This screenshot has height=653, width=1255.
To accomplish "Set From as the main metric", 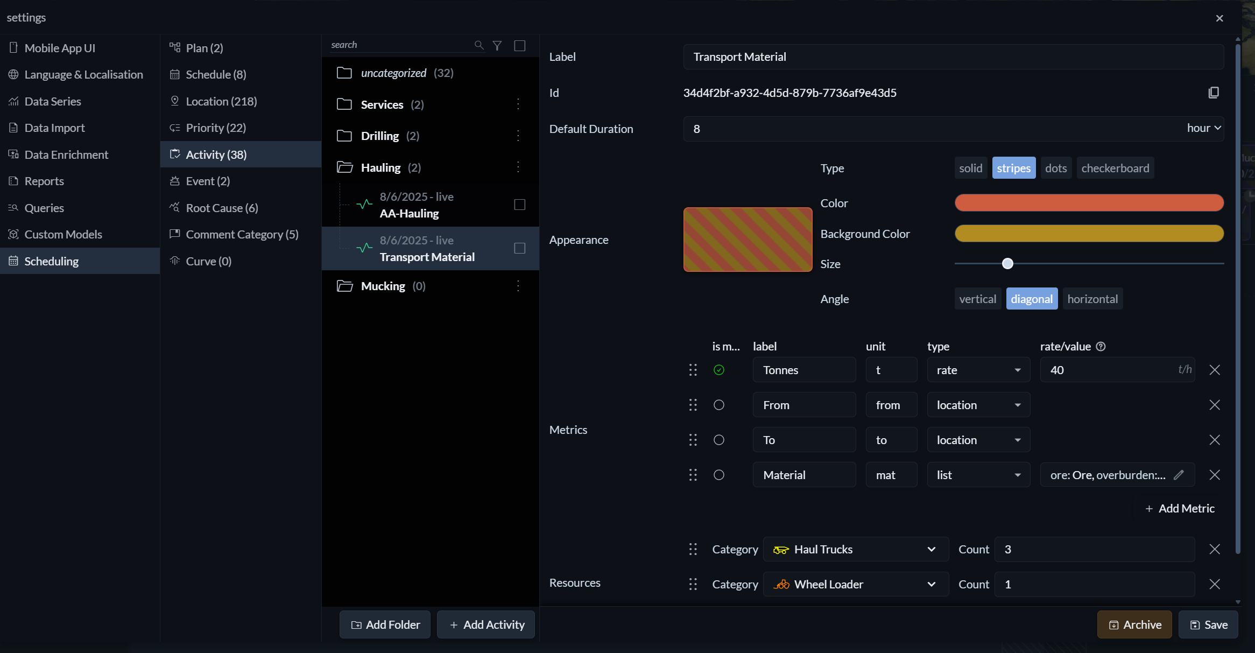I will click(719, 405).
